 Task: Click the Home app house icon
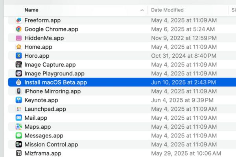point(18,47)
